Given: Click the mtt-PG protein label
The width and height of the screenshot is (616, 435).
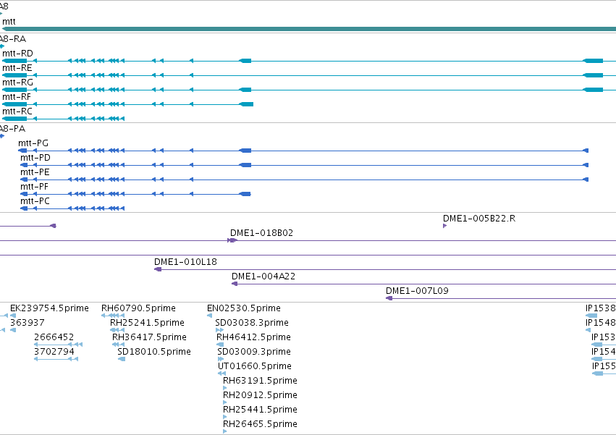Looking at the screenshot, I should (33, 143).
